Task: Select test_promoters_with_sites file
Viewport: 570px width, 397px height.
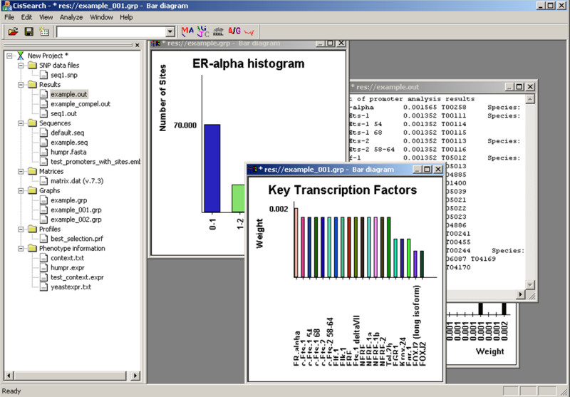Action: [95, 162]
